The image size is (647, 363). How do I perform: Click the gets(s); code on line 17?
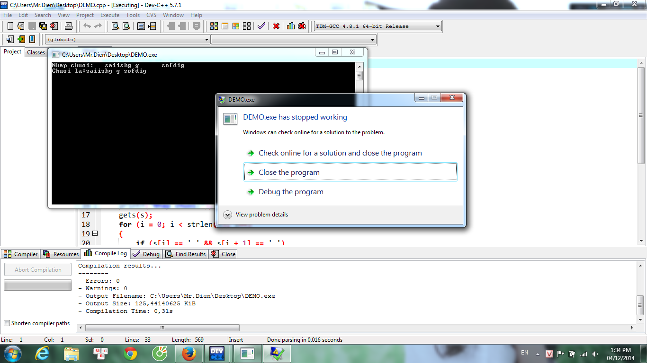135,215
